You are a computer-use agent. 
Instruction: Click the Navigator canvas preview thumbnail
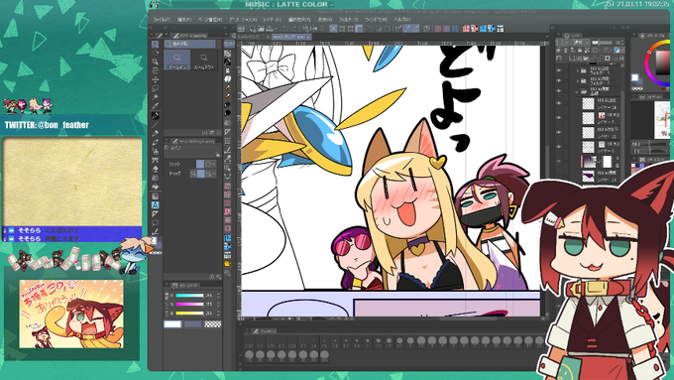point(661,120)
